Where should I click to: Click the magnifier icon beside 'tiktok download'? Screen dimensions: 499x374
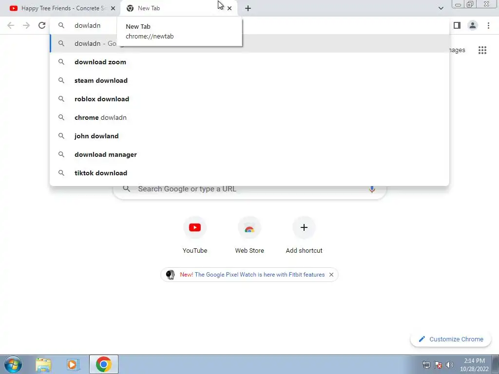(x=61, y=173)
